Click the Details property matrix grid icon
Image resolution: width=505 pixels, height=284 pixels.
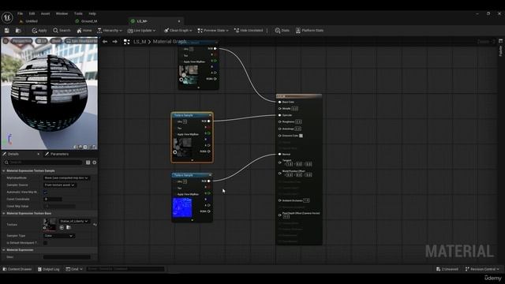point(88,163)
